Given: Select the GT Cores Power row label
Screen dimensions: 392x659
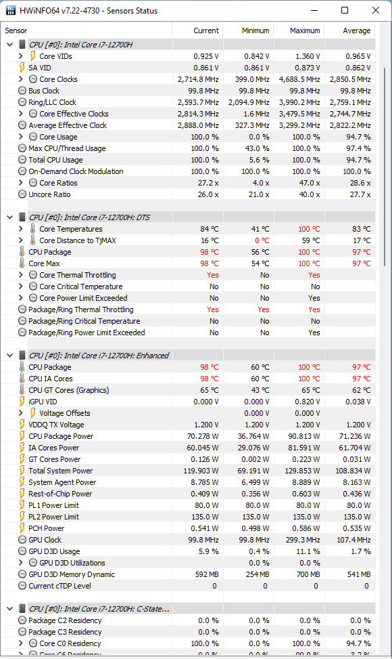Looking at the screenshot, I should pyautogui.click(x=55, y=459).
